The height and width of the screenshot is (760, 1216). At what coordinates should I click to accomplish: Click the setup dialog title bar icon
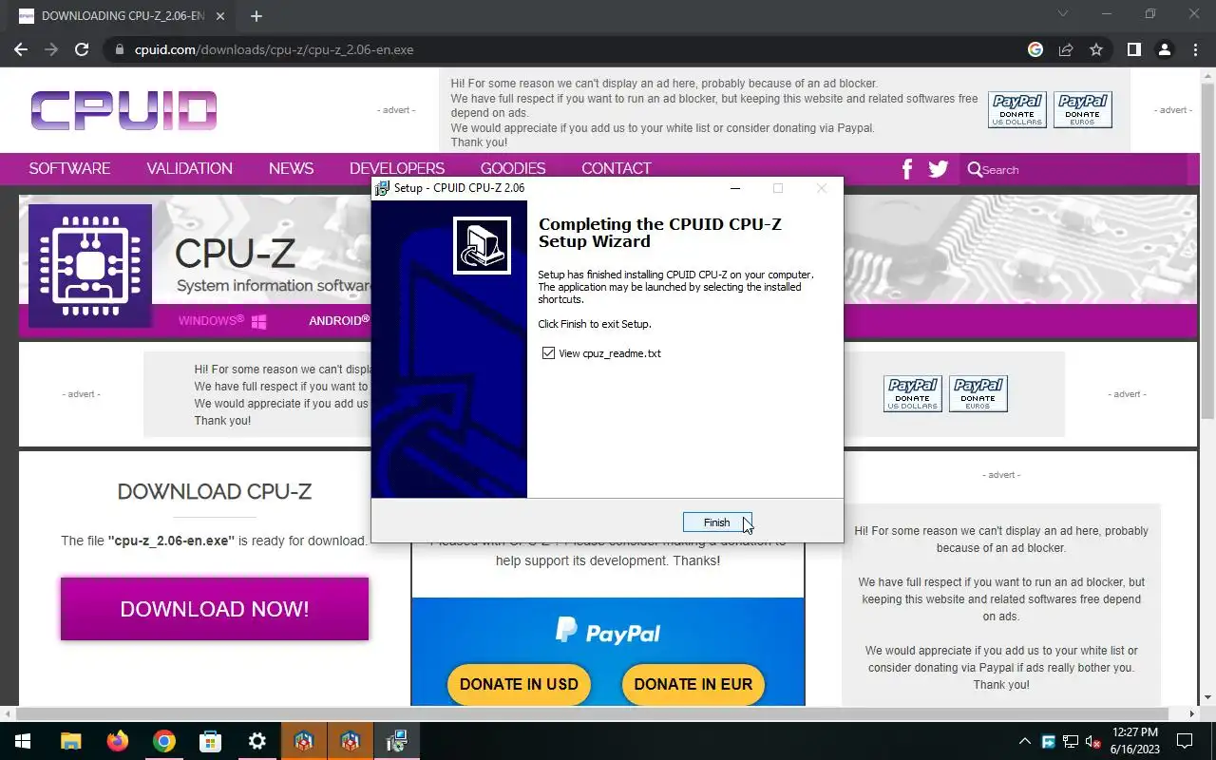coord(382,188)
